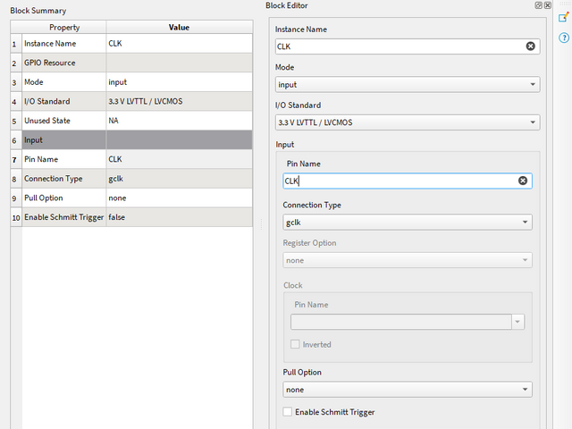
Task: Clear the Pin Name field with X icon
Action: (524, 181)
